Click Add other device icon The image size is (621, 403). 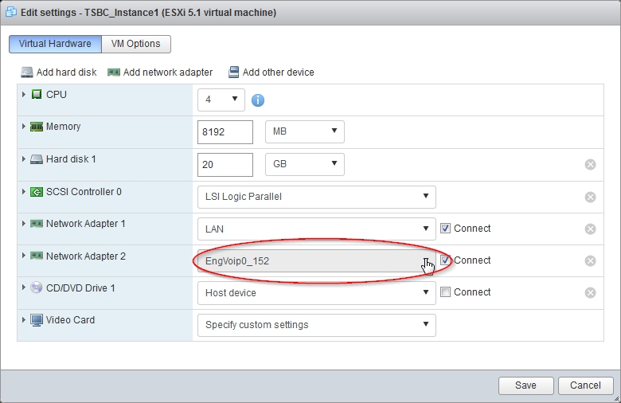coord(234,72)
